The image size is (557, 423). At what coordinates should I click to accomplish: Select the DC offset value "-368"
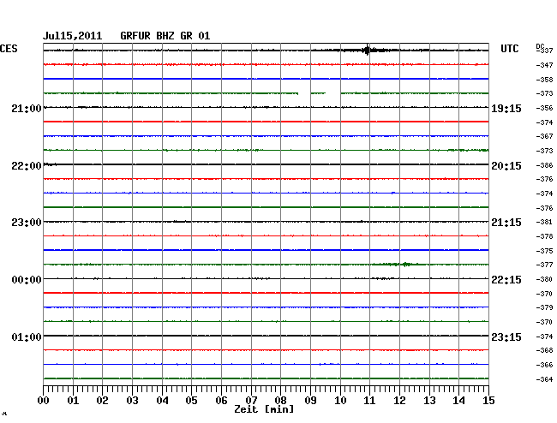[x=544, y=350]
